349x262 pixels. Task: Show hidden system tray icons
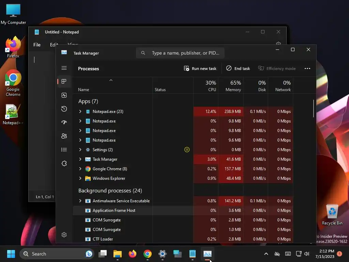click(x=266, y=254)
